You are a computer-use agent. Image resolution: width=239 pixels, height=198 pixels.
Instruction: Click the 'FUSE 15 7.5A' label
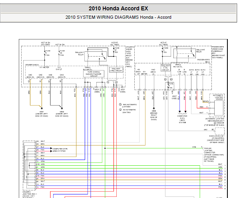click(x=62, y=53)
